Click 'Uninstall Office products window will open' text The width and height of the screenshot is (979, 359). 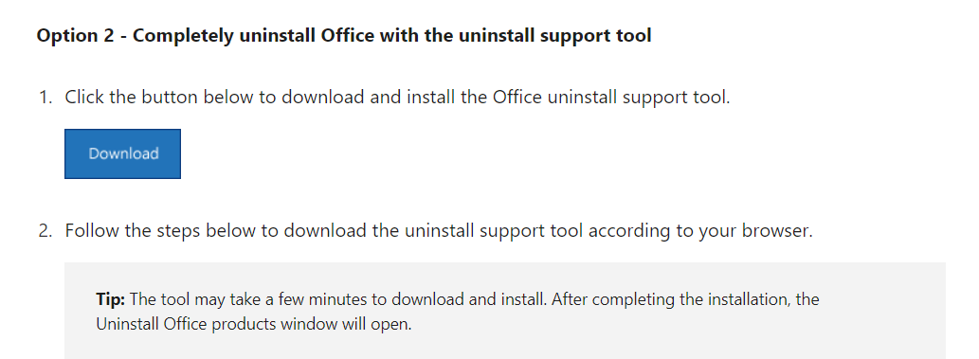tap(253, 325)
